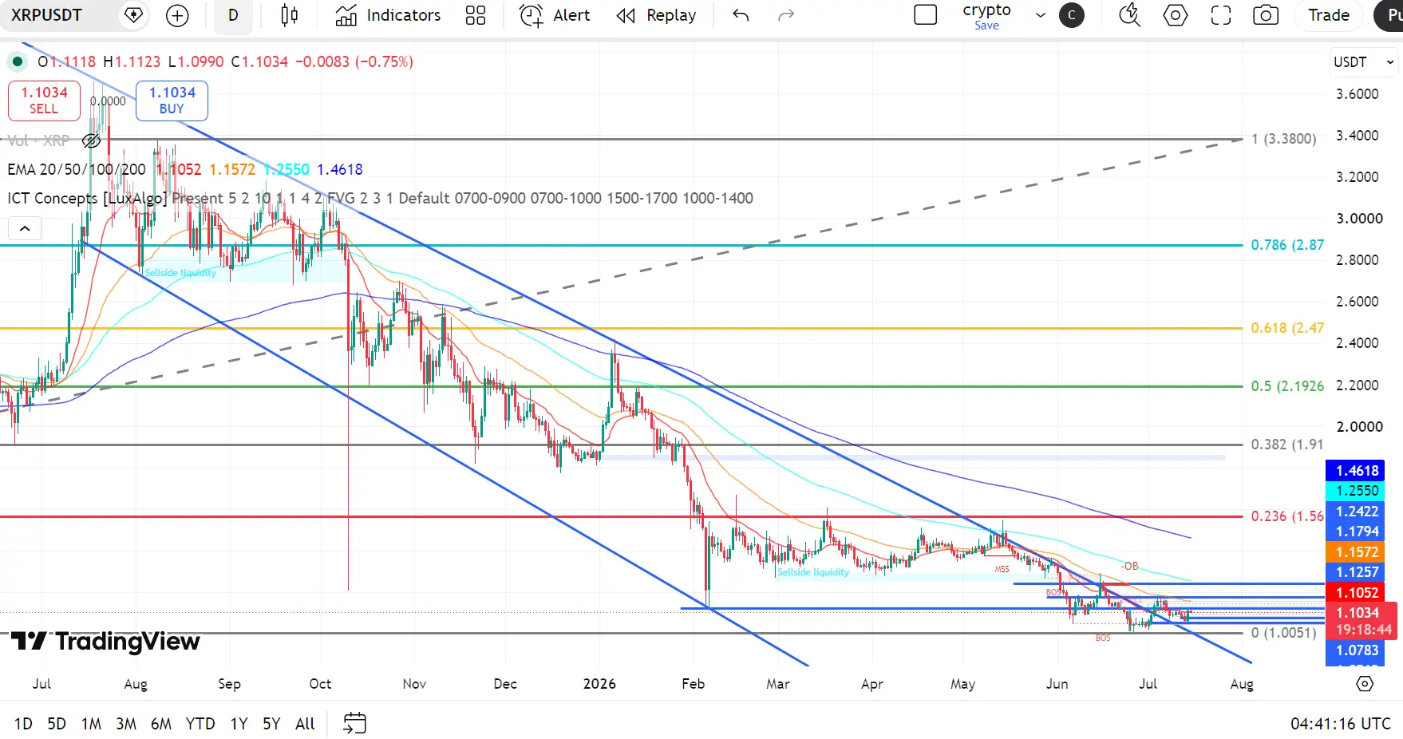Image resolution: width=1403 pixels, height=739 pixels.
Task: Click the 3.6000 price scale value
Action: (1357, 94)
